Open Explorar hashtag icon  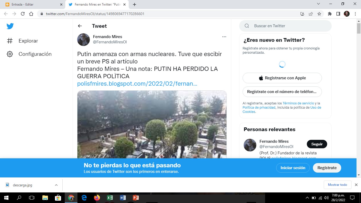(10, 41)
